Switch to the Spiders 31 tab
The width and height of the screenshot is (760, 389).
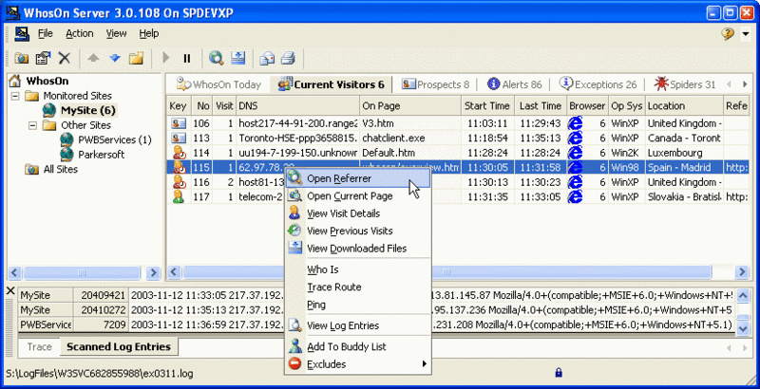pyautogui.click(x=684, y=84)
